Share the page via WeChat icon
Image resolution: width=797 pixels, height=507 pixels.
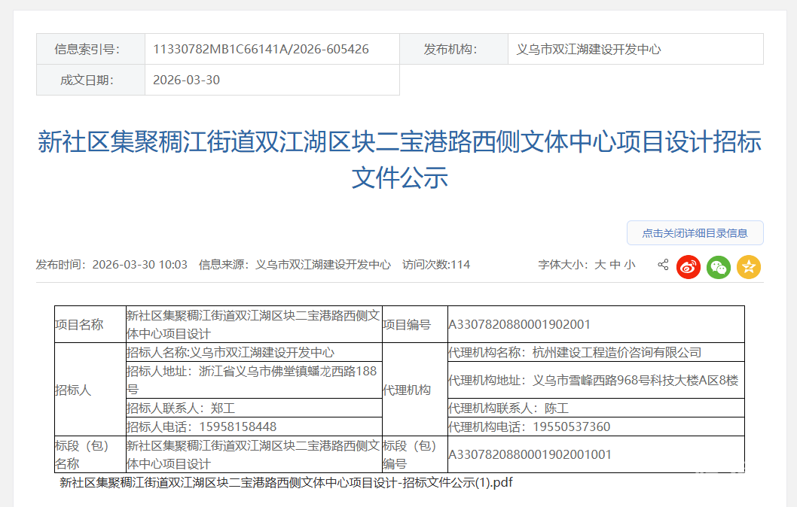point(718,266)
